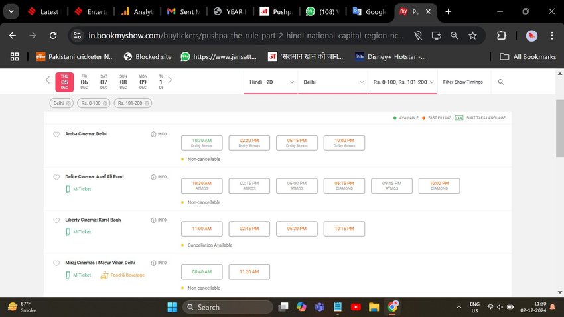Screen dimensions: 564x317
Task: Open the tab search dropdown arrow
Action: (x=11, y=11)
